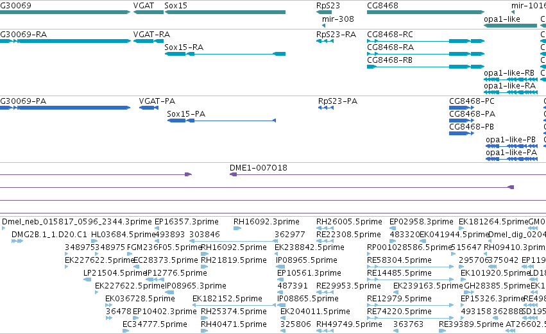
Task: Select the RpS23 gene label
Action: click(x=328, y=6)
